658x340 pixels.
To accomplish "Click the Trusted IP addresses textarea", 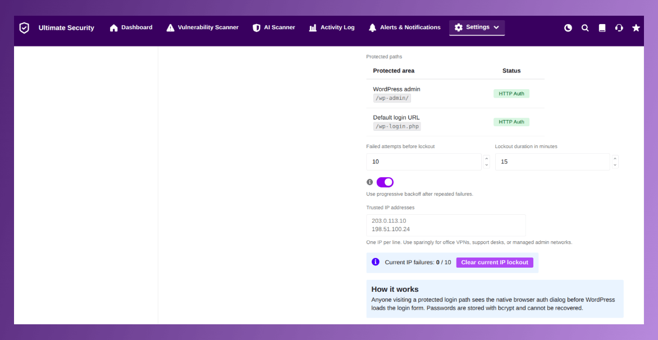I will pyautogui.click(x=446, y=225).
